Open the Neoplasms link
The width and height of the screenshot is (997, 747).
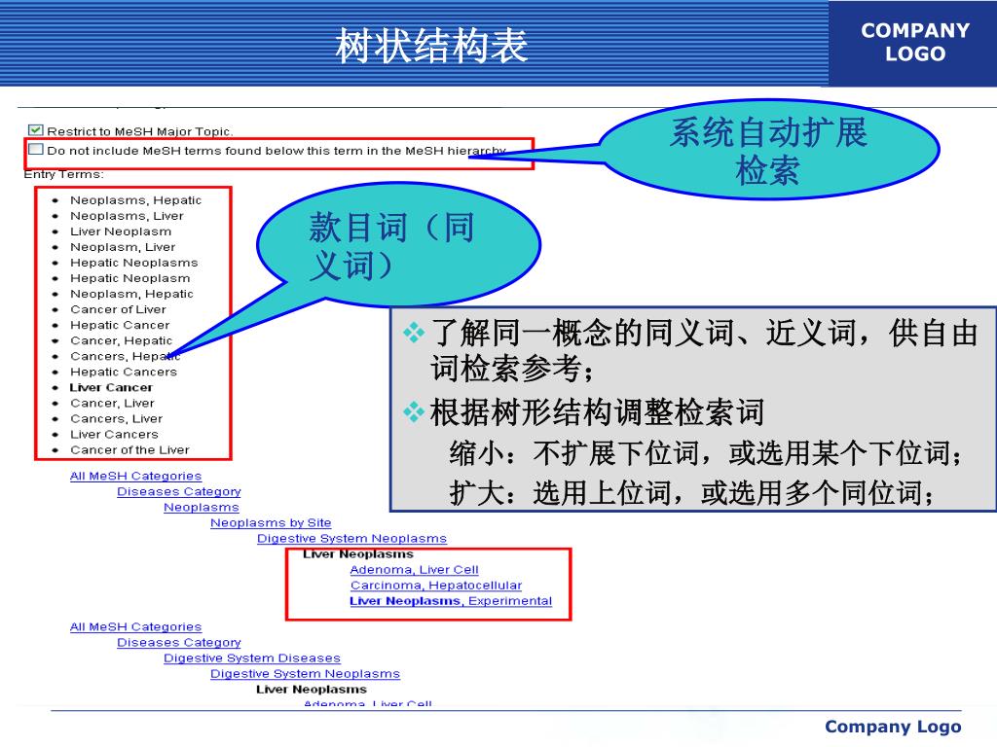point(201,507)
